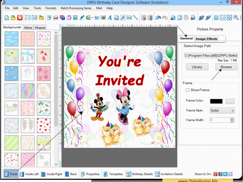Click the Frame Width input field
243x182 pixels.
[220, 120]
